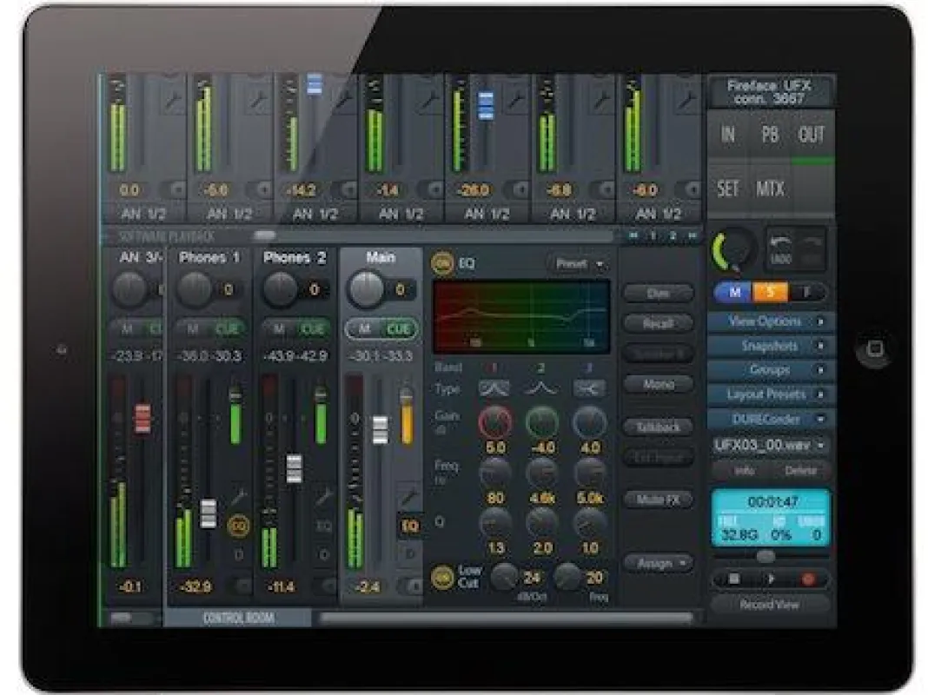Toggle the global Mute (blue M) button

[x=734, y=292]
